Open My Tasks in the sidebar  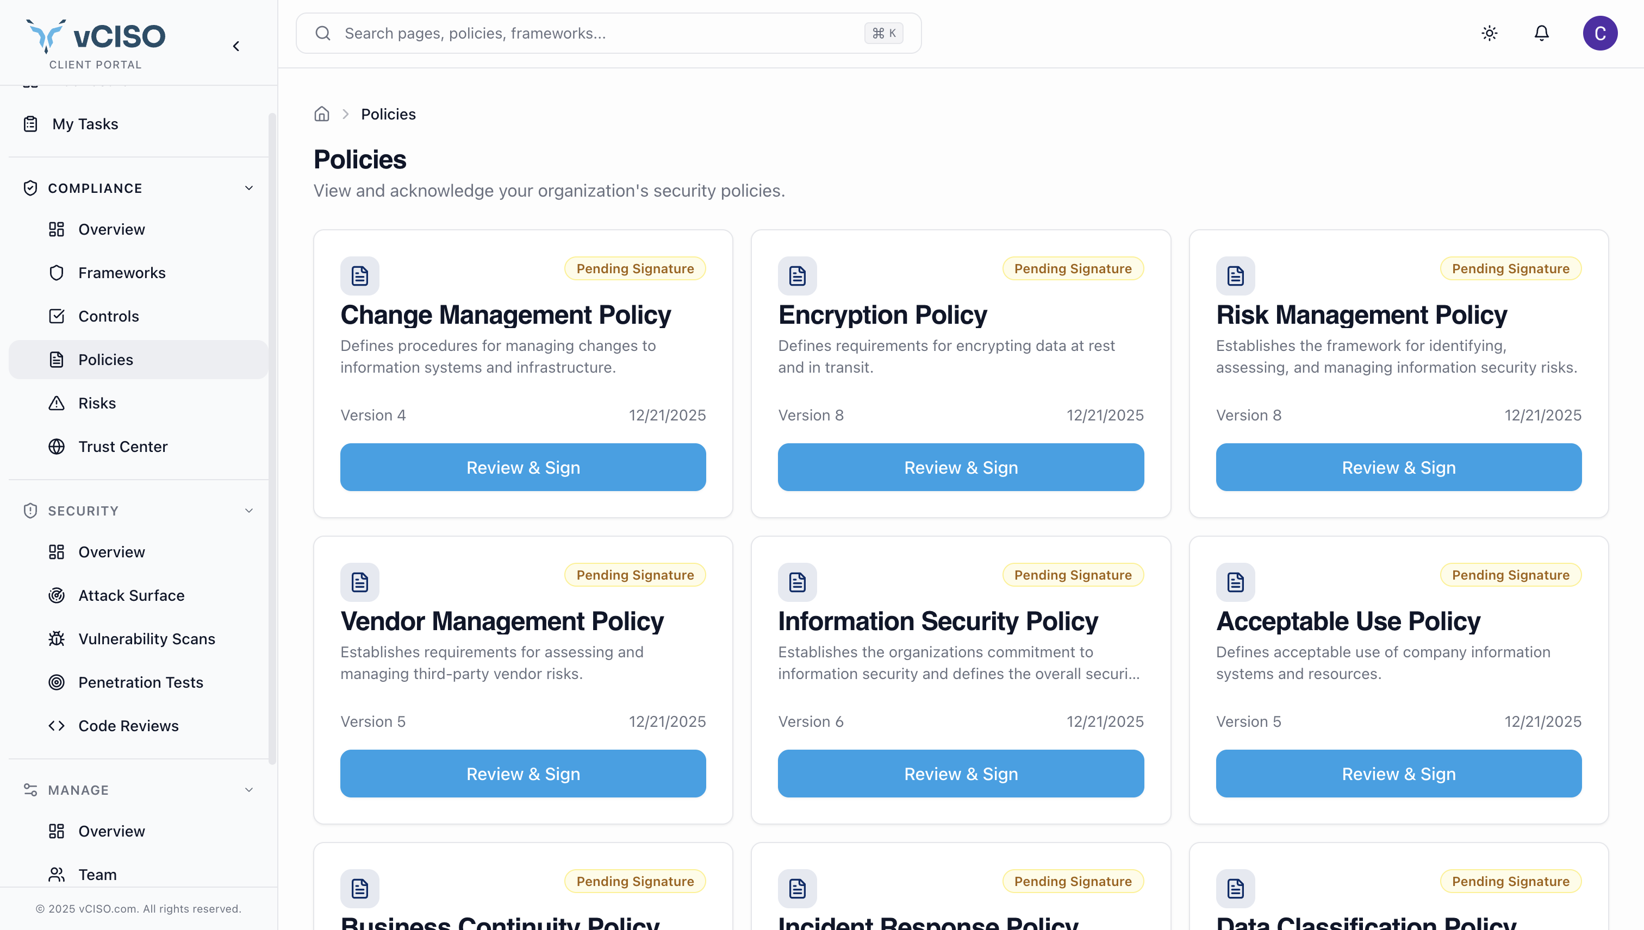pos(138,124)
